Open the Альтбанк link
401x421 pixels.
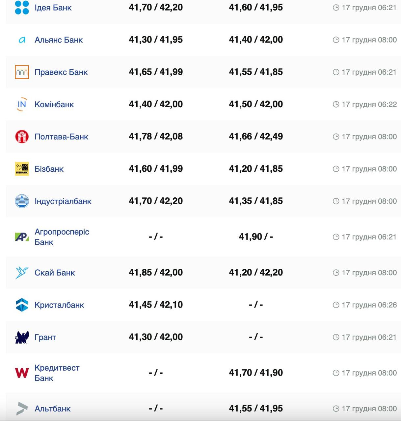pos(53,409)
